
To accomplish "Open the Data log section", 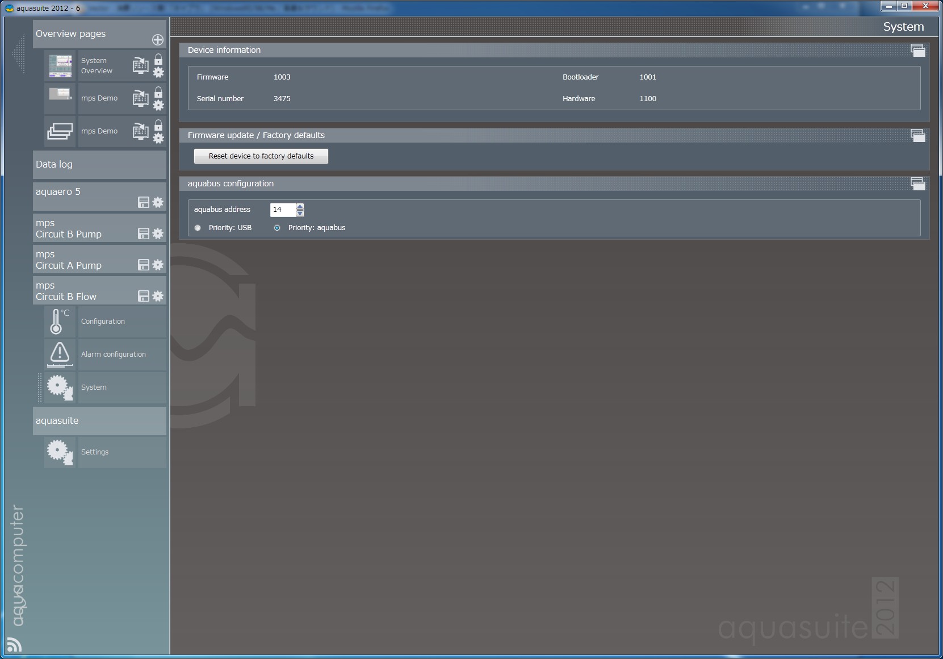I will tap(99, 165).
